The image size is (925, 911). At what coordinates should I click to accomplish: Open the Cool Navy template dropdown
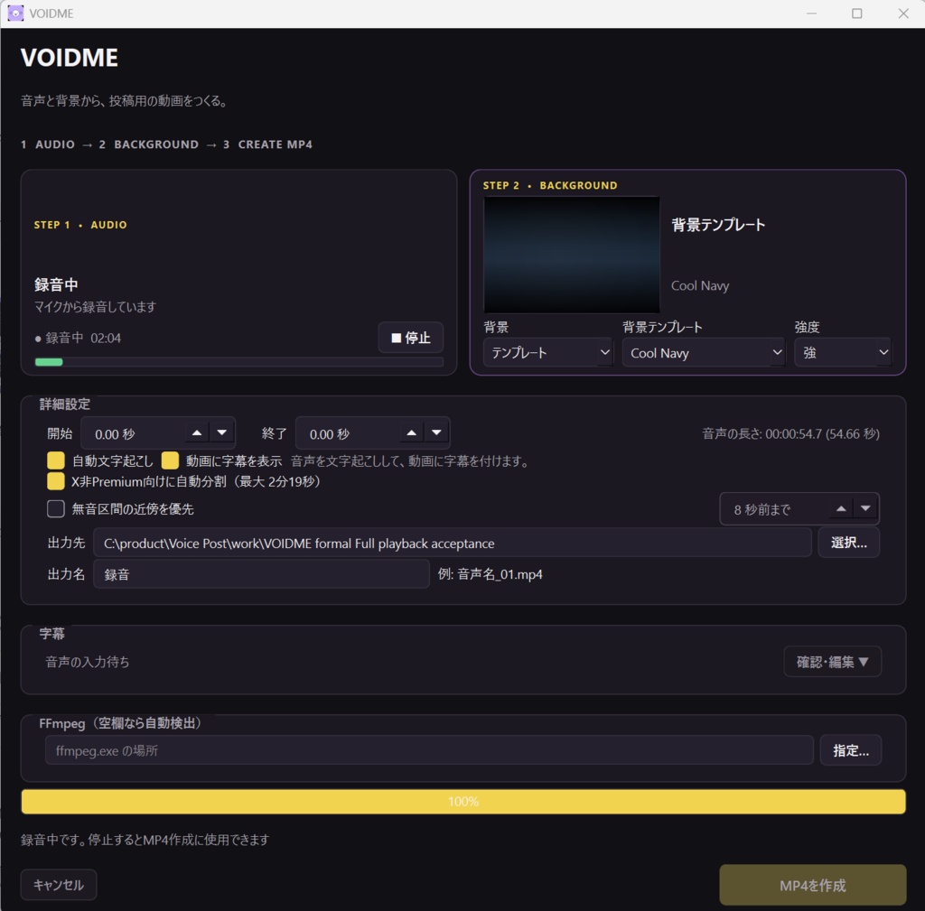703,353
